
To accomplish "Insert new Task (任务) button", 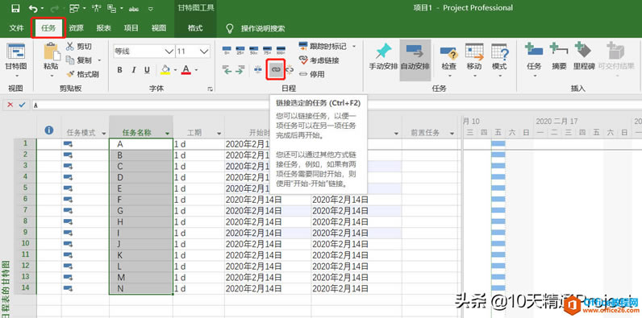I will pyautogui.click(x=534, y=60).
